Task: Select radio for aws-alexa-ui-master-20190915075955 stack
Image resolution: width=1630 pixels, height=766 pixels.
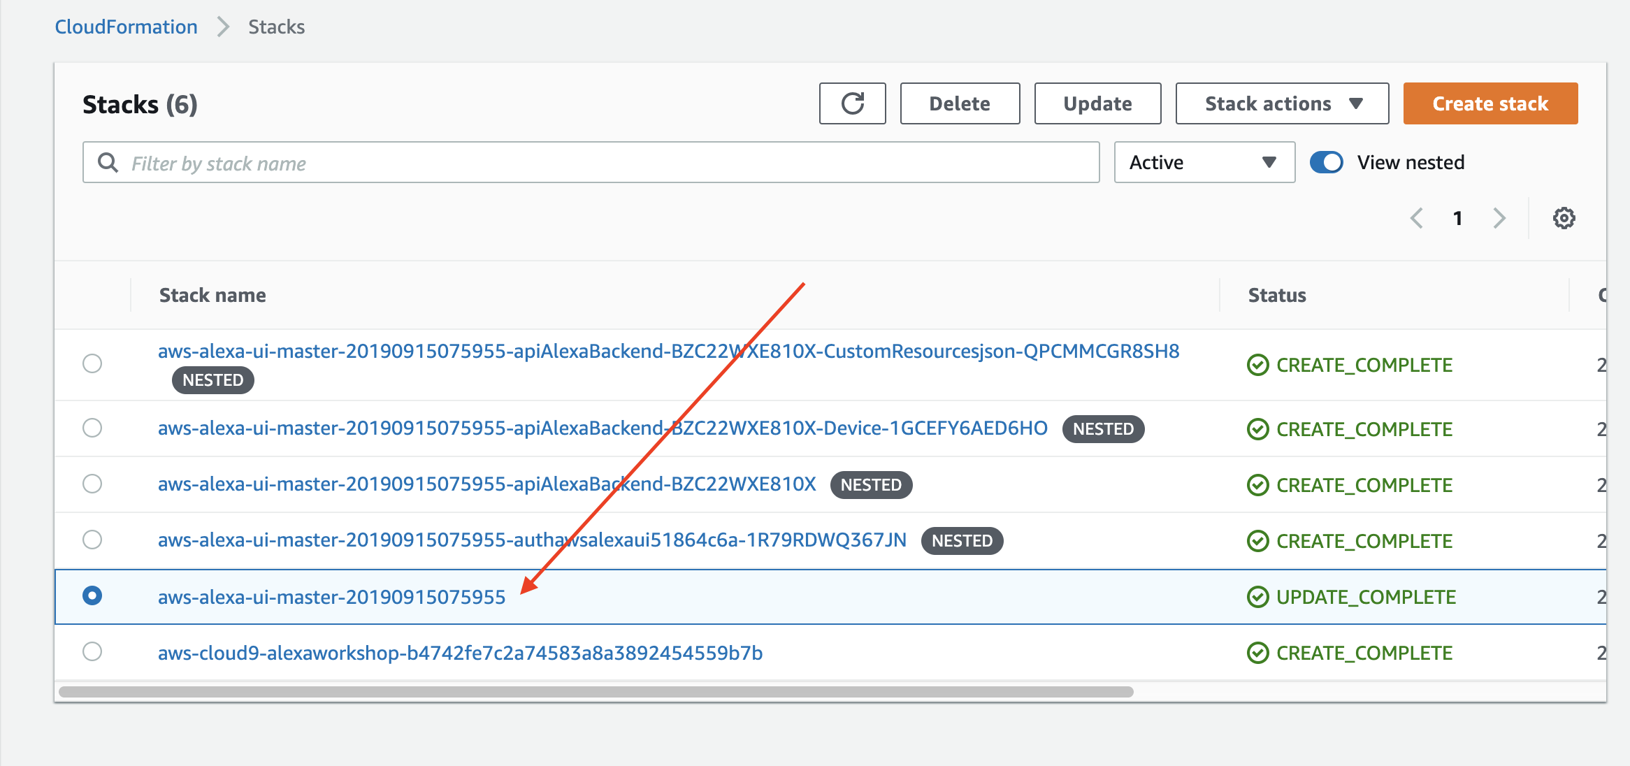Action: click(92, 595)
